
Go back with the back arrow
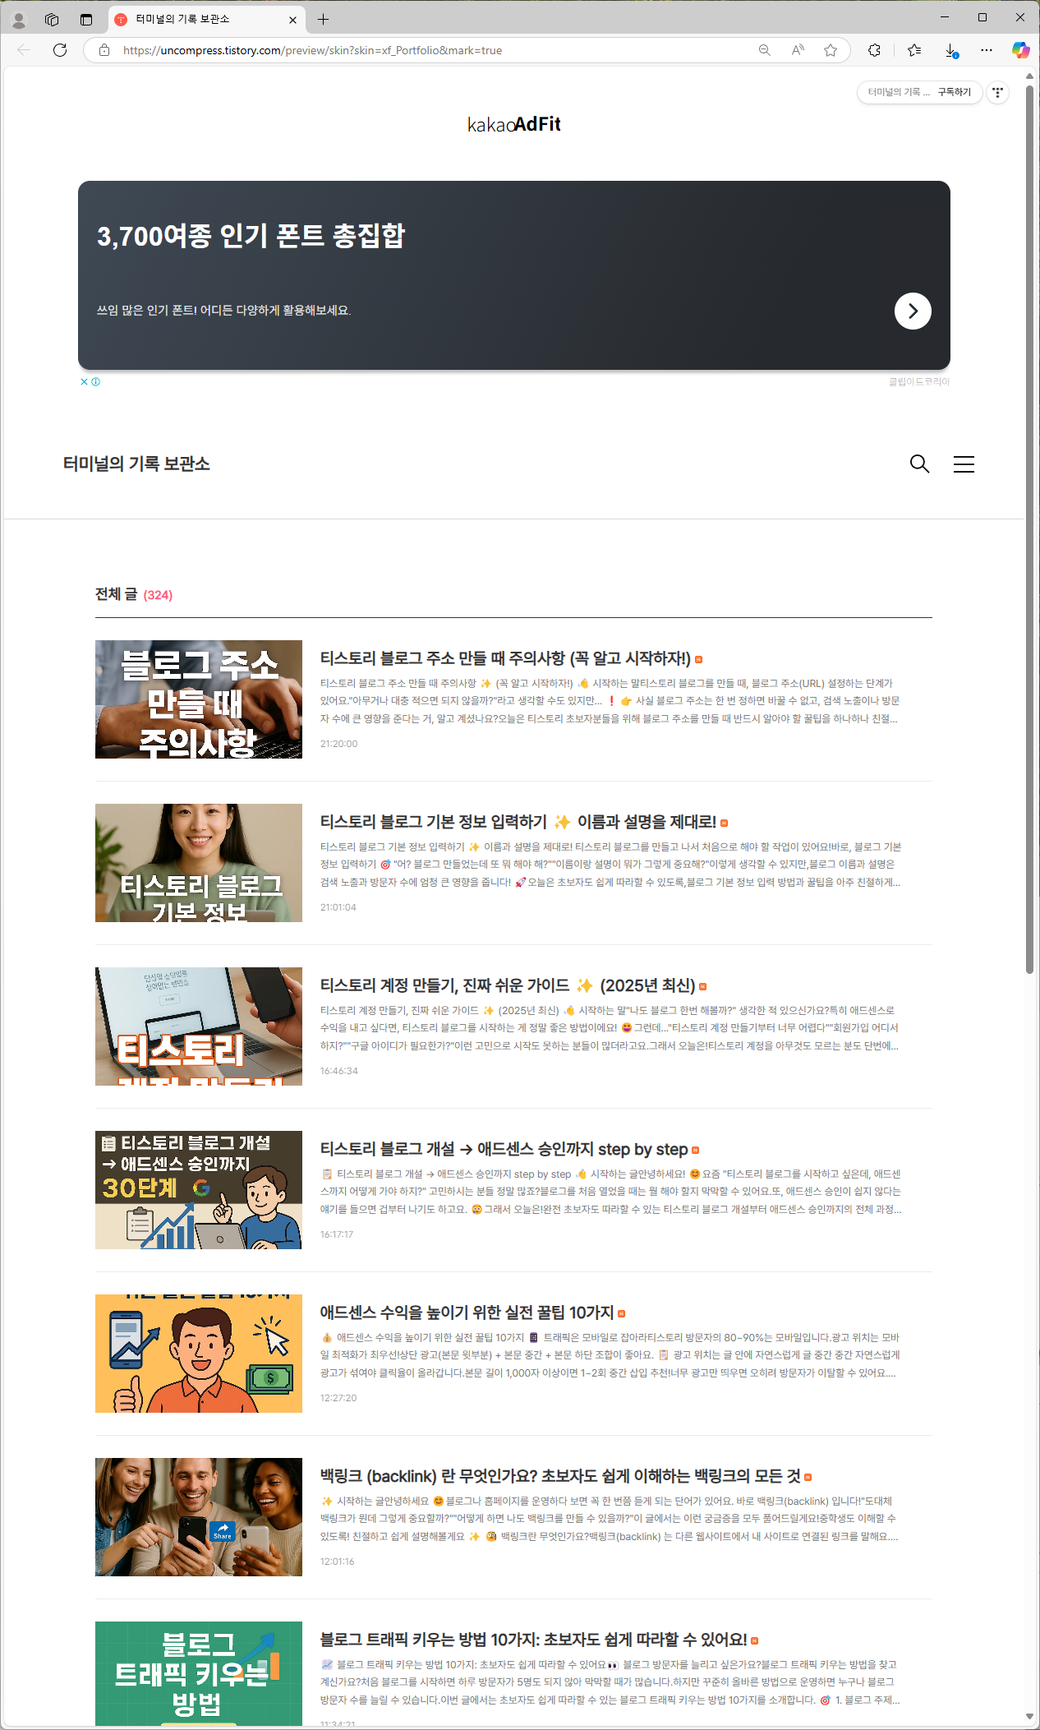click(x=24, y=50)
